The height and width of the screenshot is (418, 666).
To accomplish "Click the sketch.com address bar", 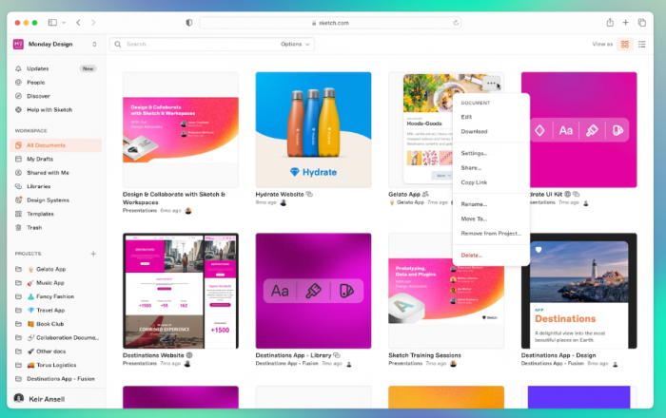I will pyautogui.click(x=330, y=23).
